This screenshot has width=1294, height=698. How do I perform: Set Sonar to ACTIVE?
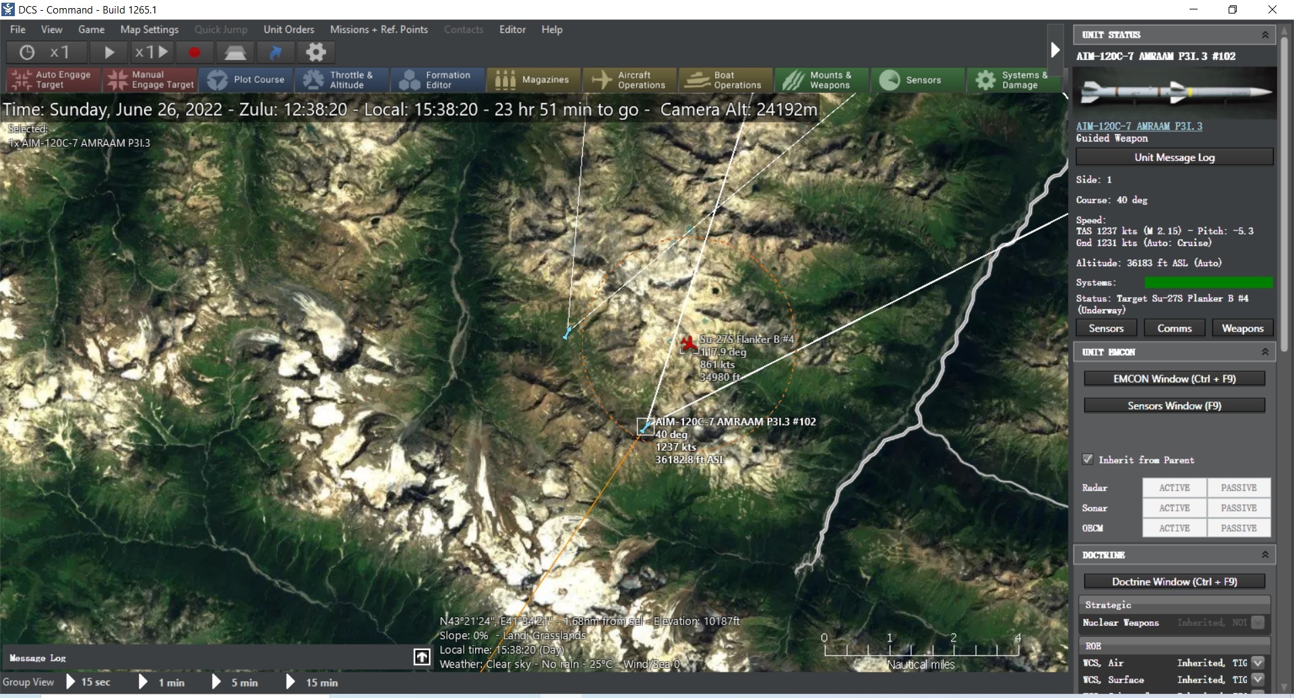pyautogui.click(x=1174, y=508)
